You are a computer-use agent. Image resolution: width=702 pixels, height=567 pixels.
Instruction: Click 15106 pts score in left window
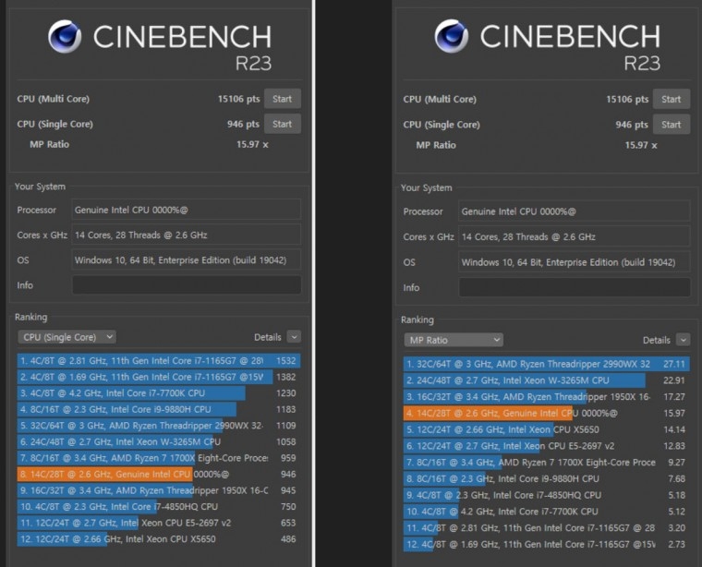click(x=238, y=99)
